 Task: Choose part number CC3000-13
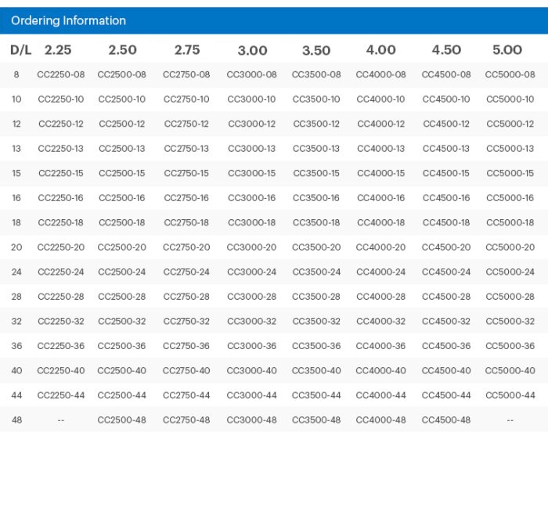(x=251, y=149)
